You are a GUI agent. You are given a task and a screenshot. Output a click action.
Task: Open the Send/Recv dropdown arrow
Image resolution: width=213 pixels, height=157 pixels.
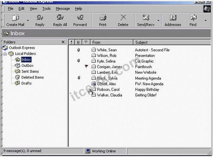tap(158, 20)
